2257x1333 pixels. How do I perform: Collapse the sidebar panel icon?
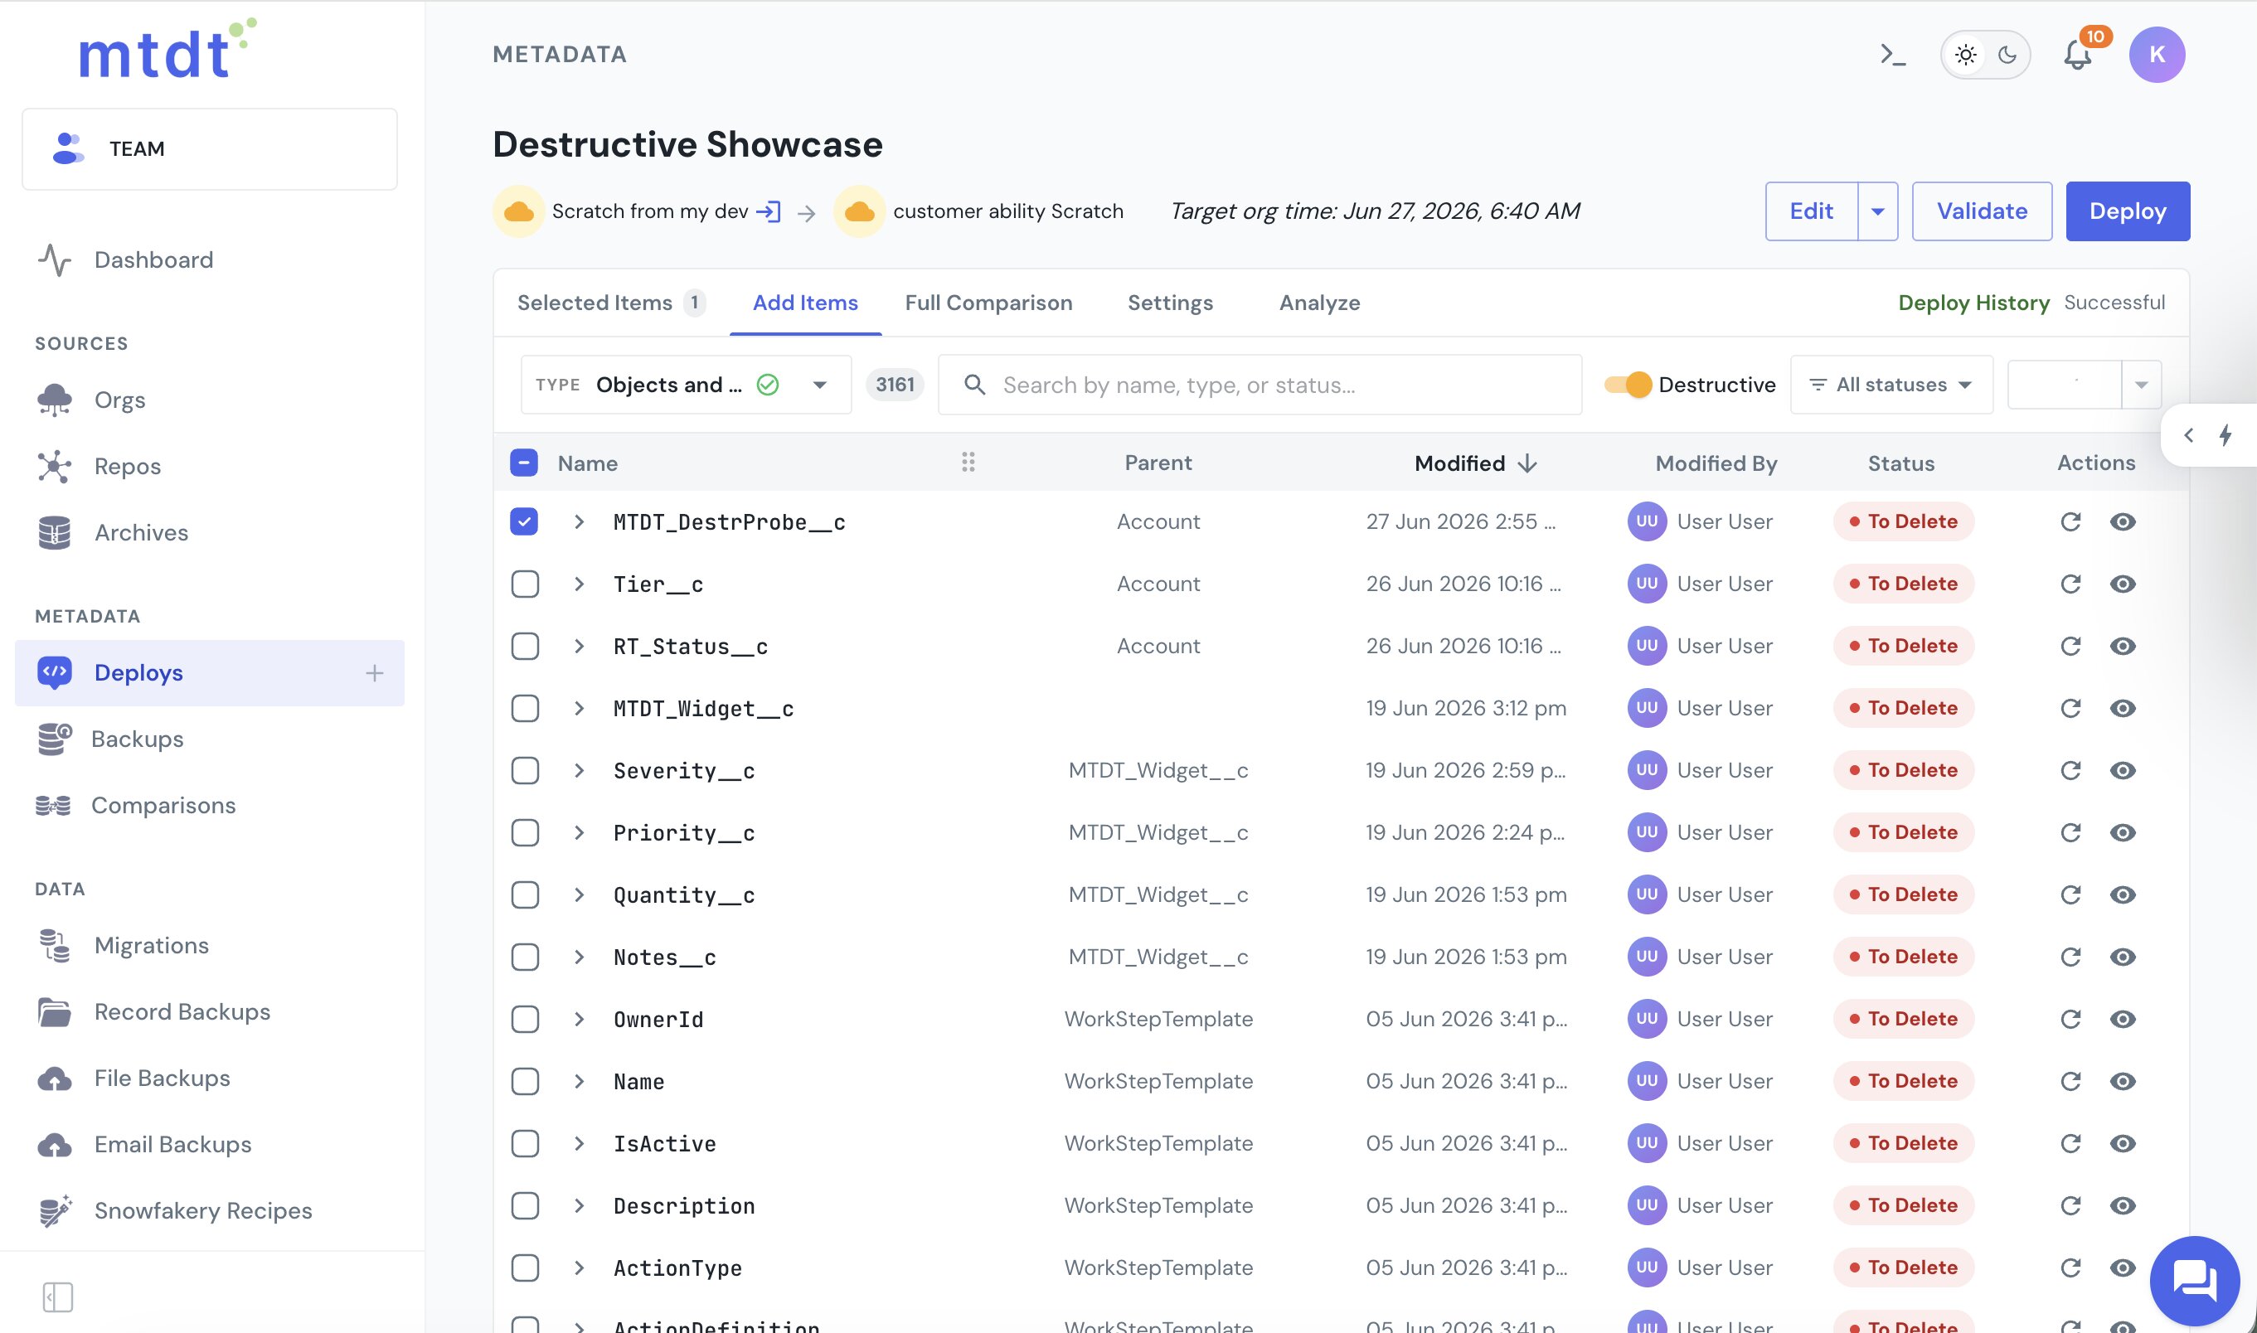click(57, 1297)
